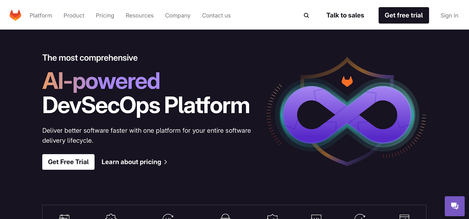Viewport: 469px width, 219px height.
Task: Click Sign in
Action: [x=449, y=16]
